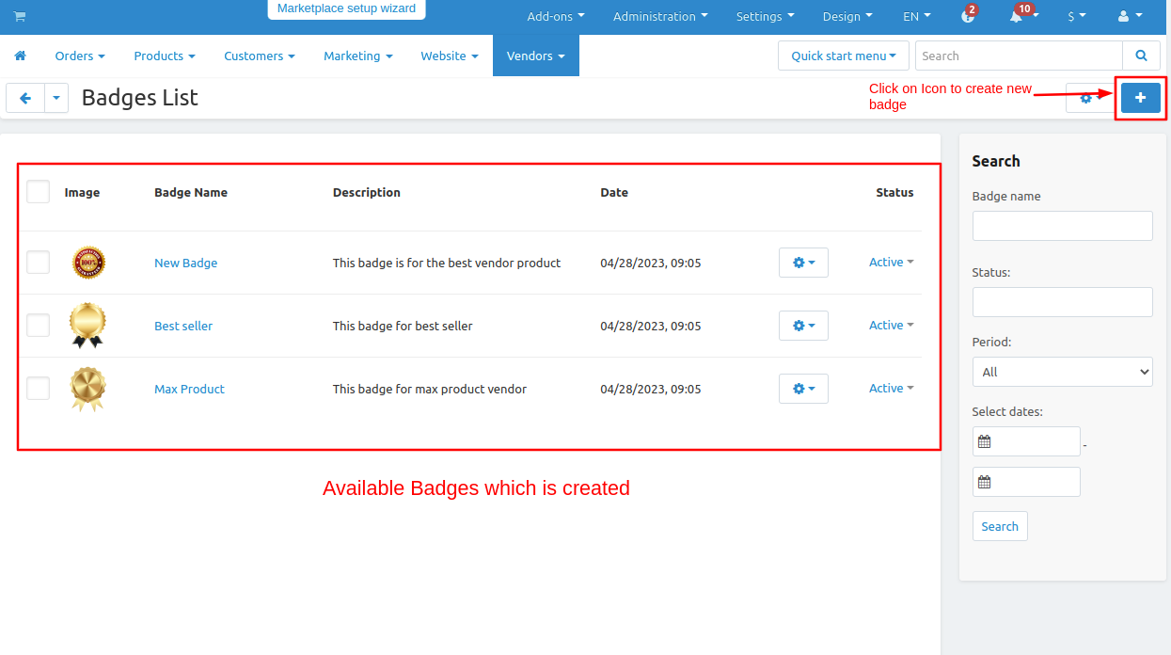This screenshot has width=1171, height=655.
Task: Click the plus icon to create badge
Action: (x=1140, y=97)
